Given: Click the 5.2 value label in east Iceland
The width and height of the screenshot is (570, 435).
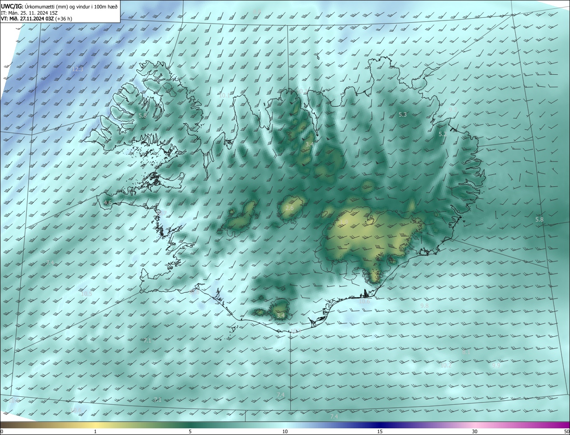Looking at the screenshot, I should (x=442, y=134).
